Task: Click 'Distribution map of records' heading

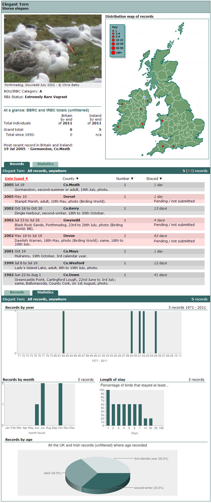Action: click(x=129, y=17)
